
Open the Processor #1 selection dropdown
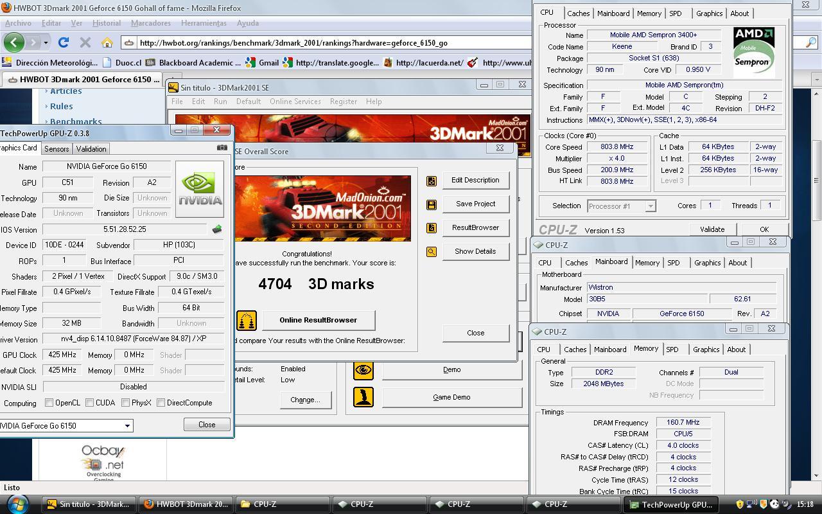click(651, 206)
